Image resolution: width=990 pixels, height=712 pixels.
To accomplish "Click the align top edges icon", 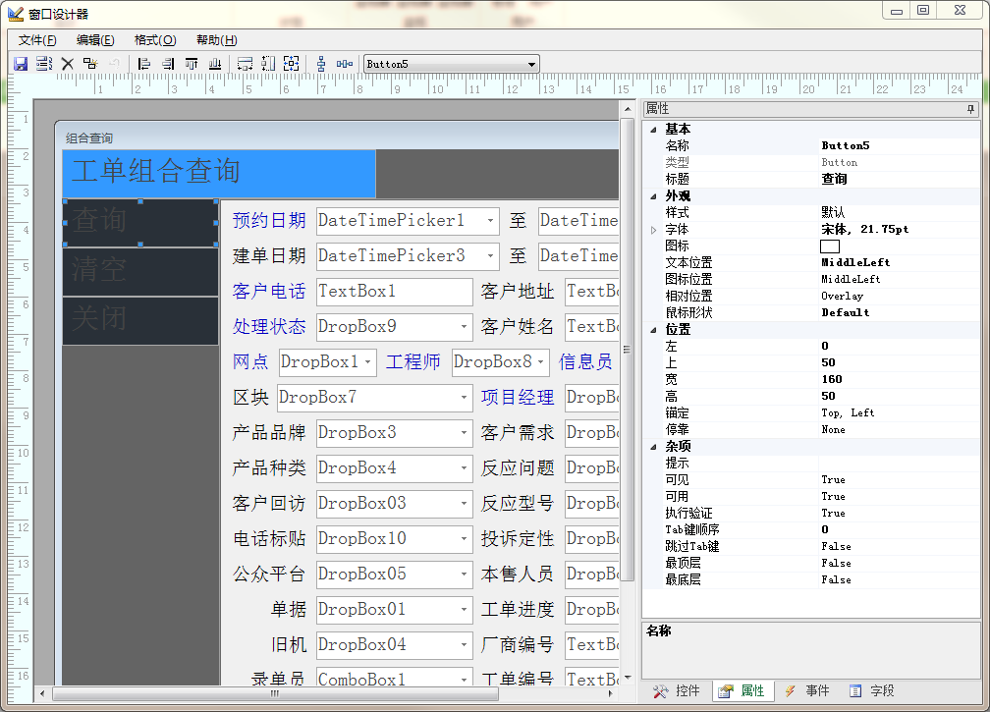I will tap(192, 64).
